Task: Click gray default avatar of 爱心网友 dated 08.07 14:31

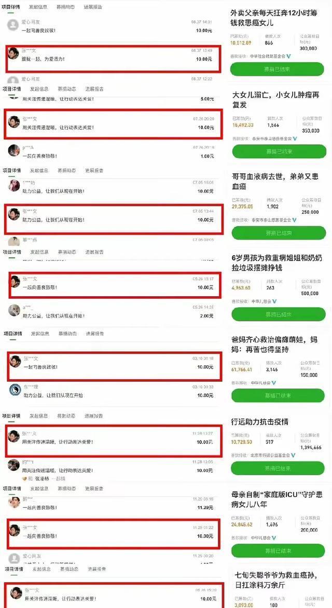Action: click(x=13, y=25)
